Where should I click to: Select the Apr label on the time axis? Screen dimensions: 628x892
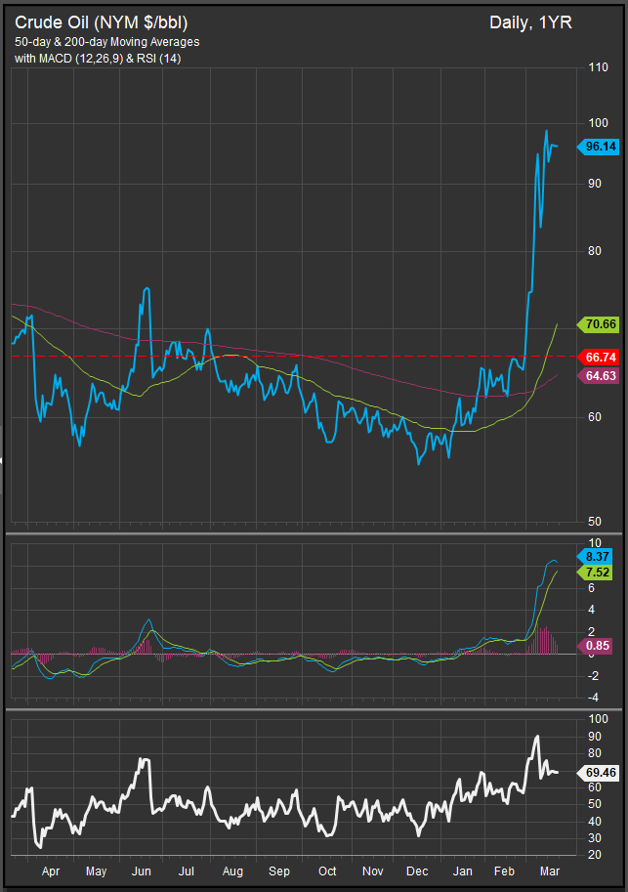[x=51, y=871]
